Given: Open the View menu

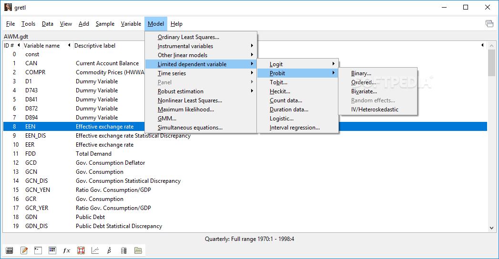Looking at the screenshot, I should click(66, 24).
